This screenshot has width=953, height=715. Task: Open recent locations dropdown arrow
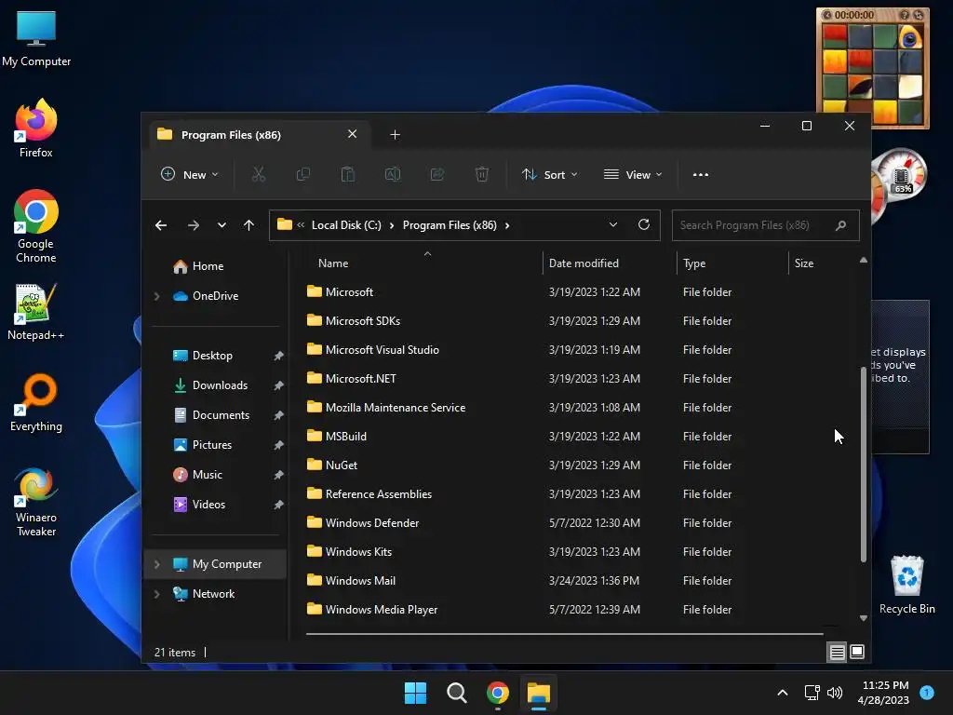click(221, 225)
